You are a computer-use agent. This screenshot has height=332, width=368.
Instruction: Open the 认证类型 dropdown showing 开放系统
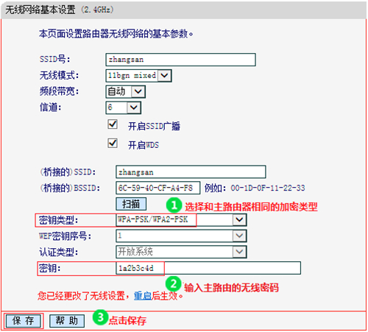[181, 252]
